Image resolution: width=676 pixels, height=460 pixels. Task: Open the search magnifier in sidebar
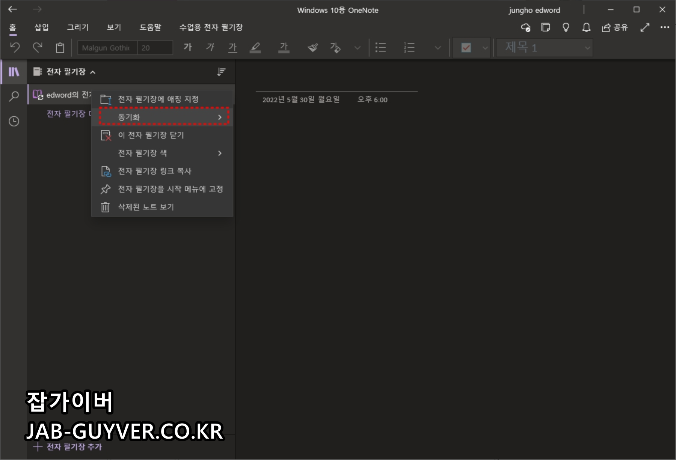14,96
